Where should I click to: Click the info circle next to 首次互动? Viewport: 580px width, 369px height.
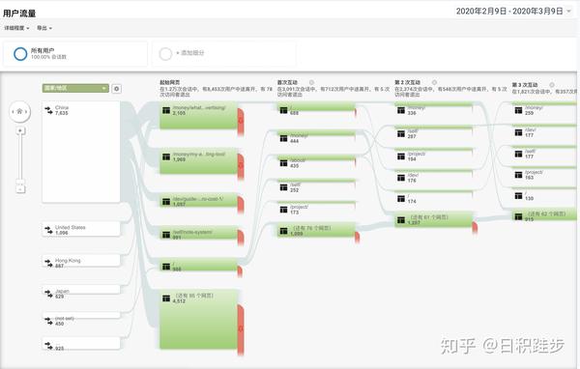tap(312, 82)
